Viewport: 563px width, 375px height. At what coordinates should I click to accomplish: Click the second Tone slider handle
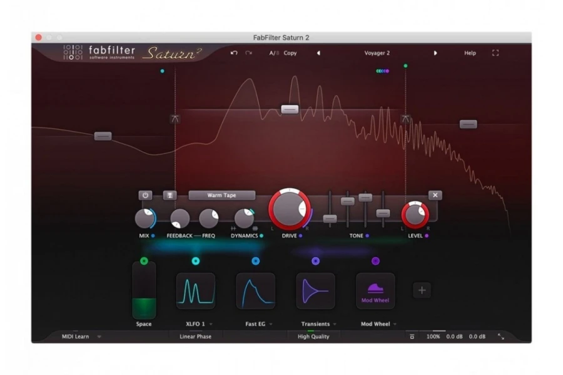tap(348, 201)
